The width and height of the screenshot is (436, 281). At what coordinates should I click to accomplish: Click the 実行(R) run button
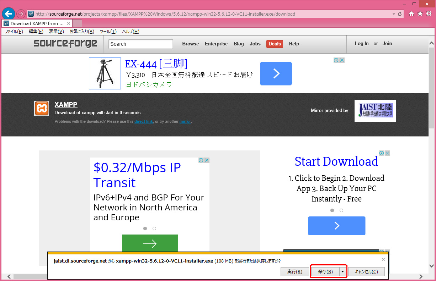tap(294, 271)
